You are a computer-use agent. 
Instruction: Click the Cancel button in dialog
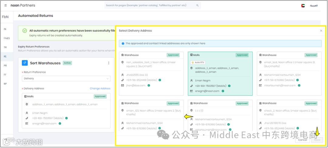click(x=302, y=140)
